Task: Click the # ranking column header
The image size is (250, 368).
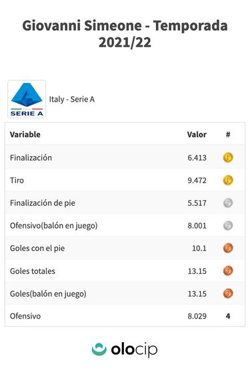Action: pyautogui.click(x=228, y=134)
